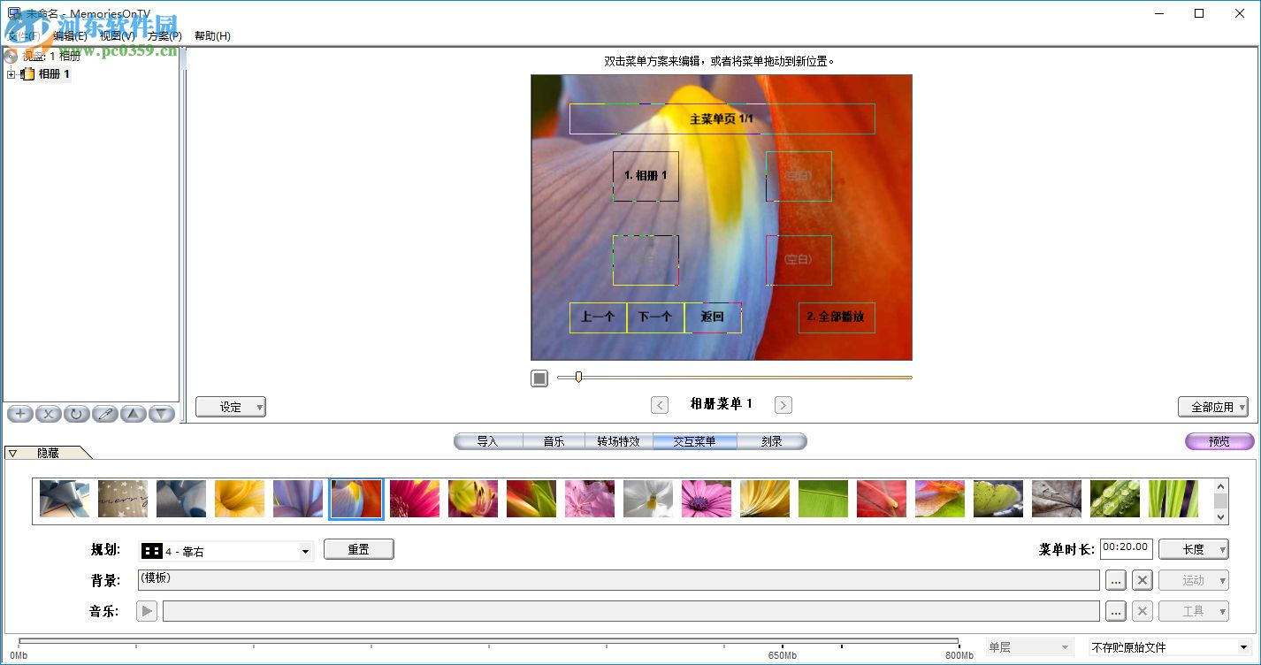Clear the background with X button
The height and width of the screenshot is (665, 1261).
1143,580
